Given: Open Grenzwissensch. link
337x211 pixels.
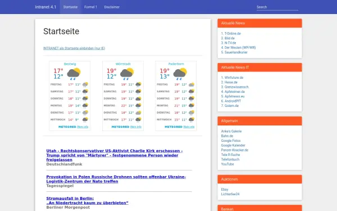Looking at the screenshot, I should (237, 87).
